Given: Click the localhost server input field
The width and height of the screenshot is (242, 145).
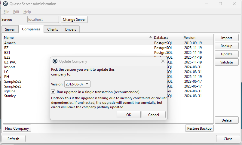Looking at the screenshot, I should (x=43, y=20).
